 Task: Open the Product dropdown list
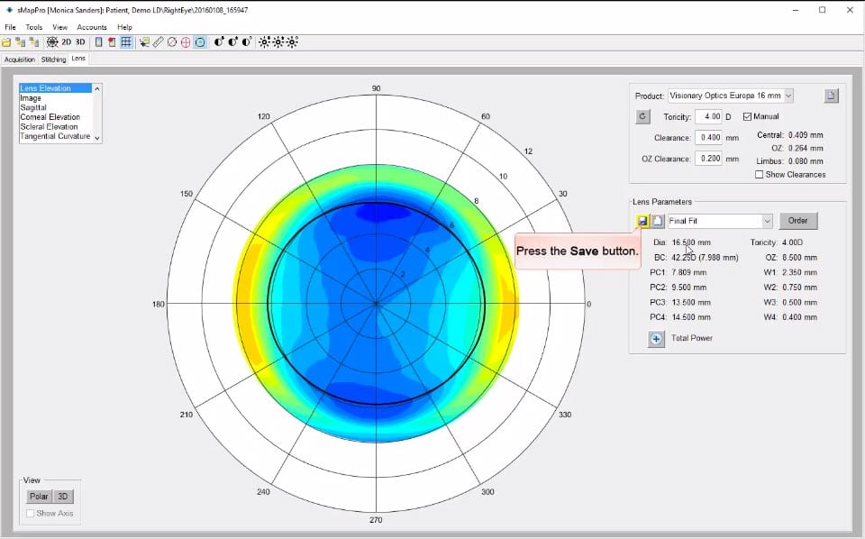pos(788,96)
